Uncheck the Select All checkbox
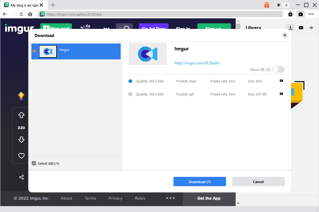The height and width of the screenshot is (212, 319). tap(34, 163)
